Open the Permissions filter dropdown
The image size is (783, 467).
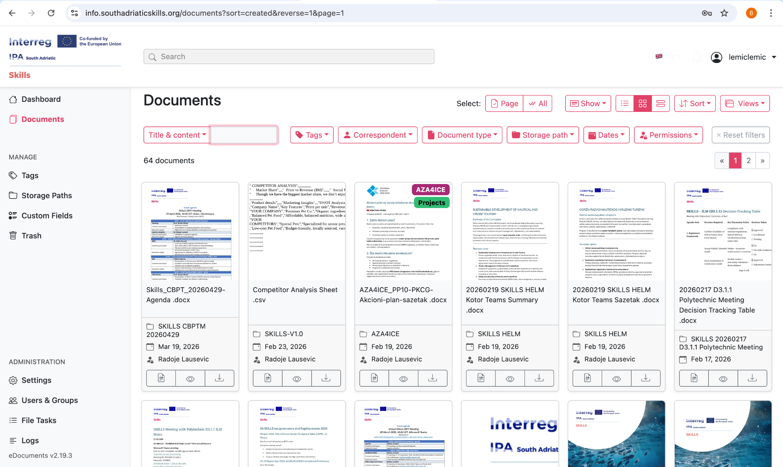(x=668, y=135)
